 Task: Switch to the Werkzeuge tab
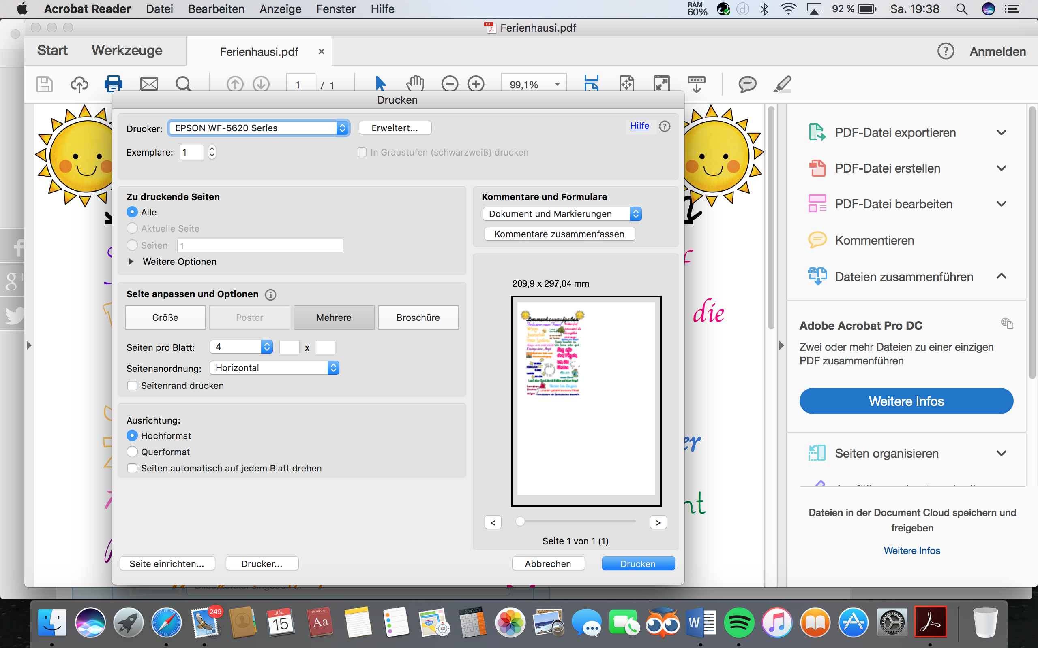point(127,51)
